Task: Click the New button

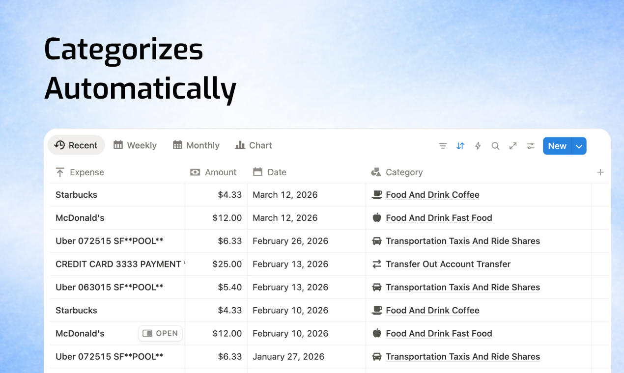Action: coord(557,146)
